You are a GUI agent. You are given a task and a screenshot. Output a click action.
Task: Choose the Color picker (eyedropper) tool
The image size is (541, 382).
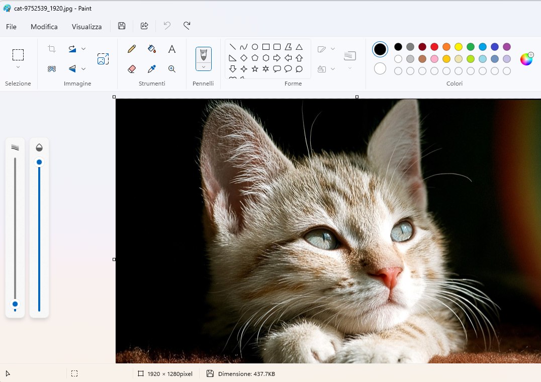(x=151, y=69)
